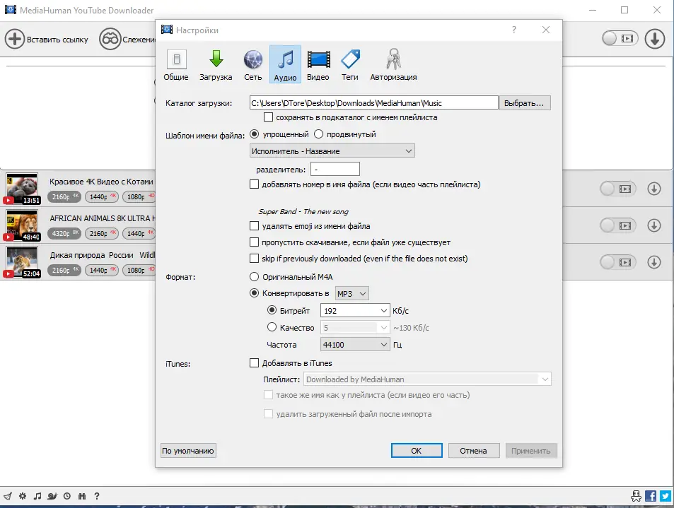Image resolution: width=674 pixels, height=508 pixels.
Task: Enable добавлять номер в имя файла
Action: pyautogui.click(x=254, y=184)
